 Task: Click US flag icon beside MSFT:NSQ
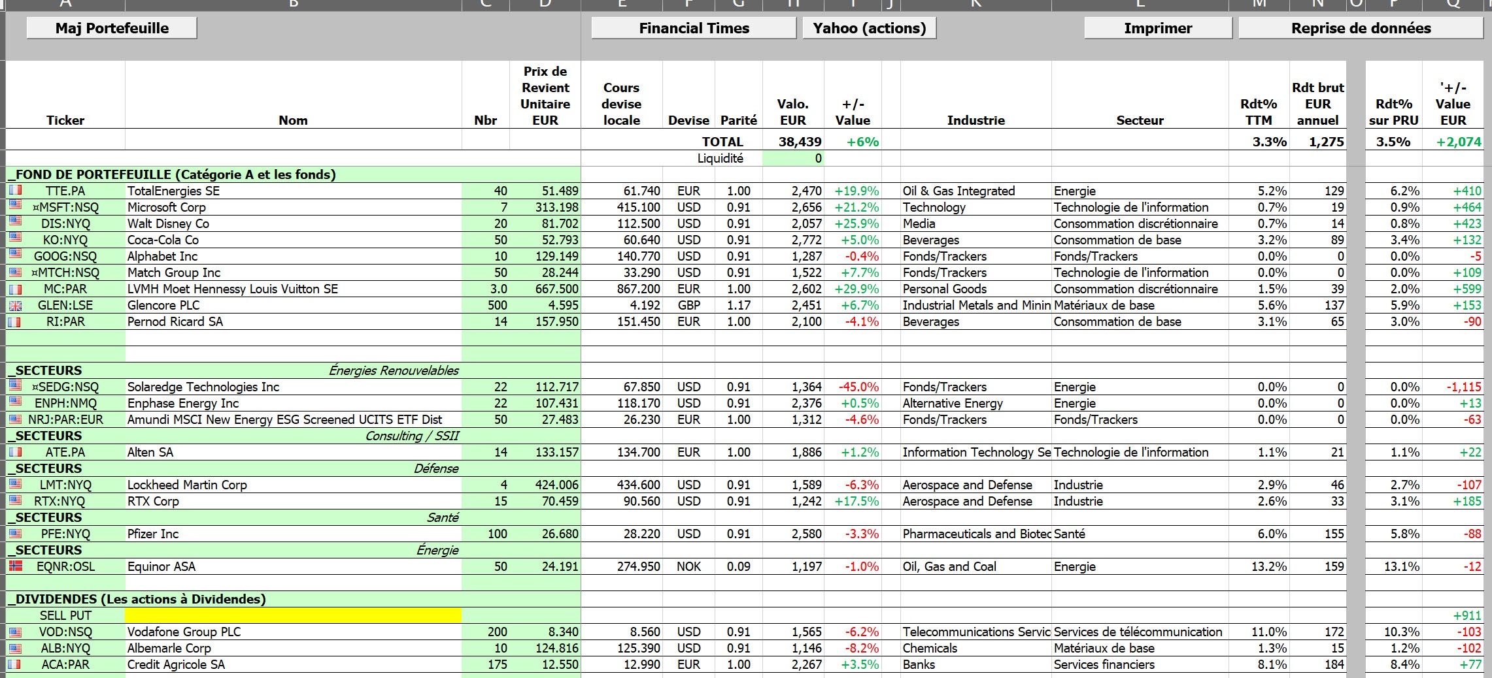click(x=15, y=205)
